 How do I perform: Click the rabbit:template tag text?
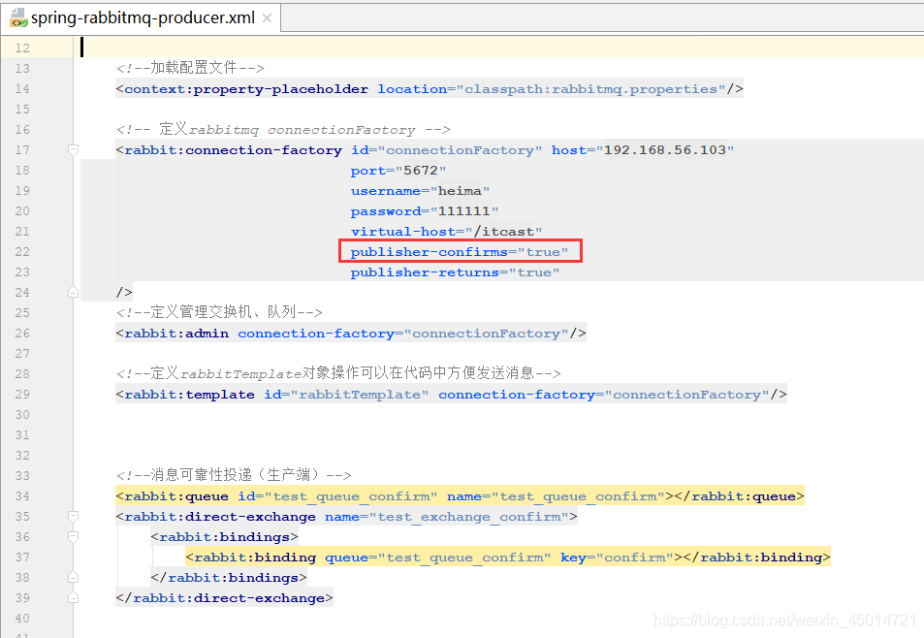pos(189,395)
